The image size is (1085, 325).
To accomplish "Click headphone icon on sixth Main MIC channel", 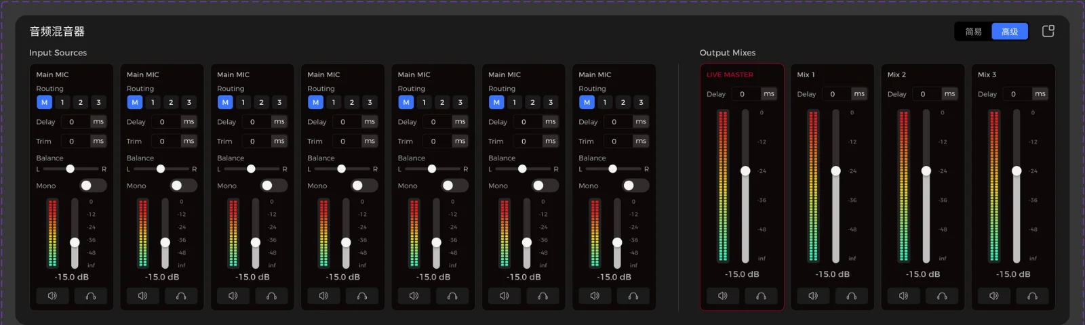I will click(x=542, y=296).
